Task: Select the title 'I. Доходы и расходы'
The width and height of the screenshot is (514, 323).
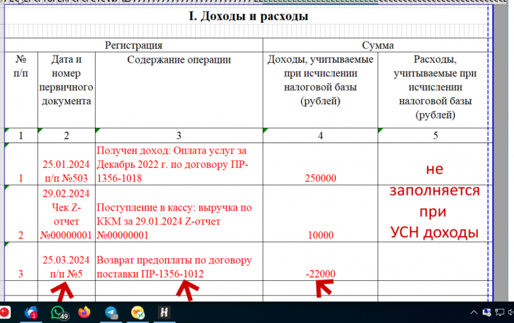Action: (248, 16)
